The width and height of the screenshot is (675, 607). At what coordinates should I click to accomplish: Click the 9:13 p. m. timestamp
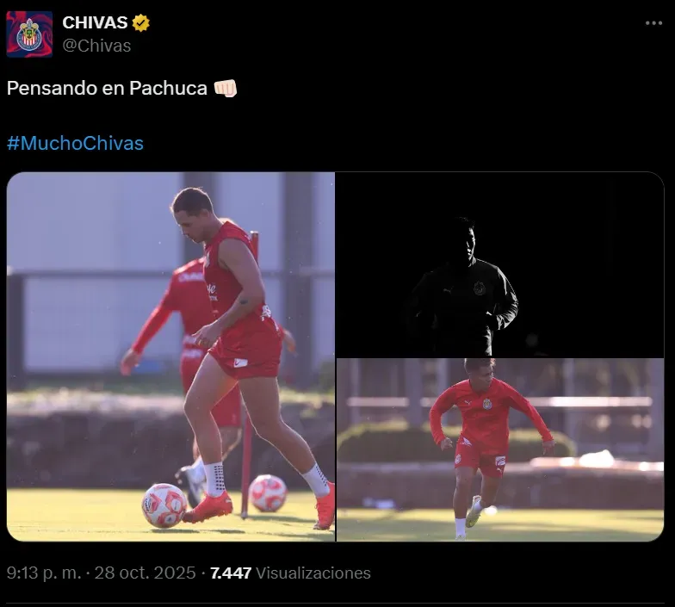point(43,573)
